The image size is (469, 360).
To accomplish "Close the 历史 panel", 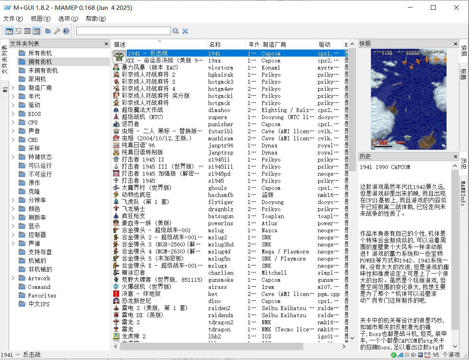I will (x=456, y=156).
